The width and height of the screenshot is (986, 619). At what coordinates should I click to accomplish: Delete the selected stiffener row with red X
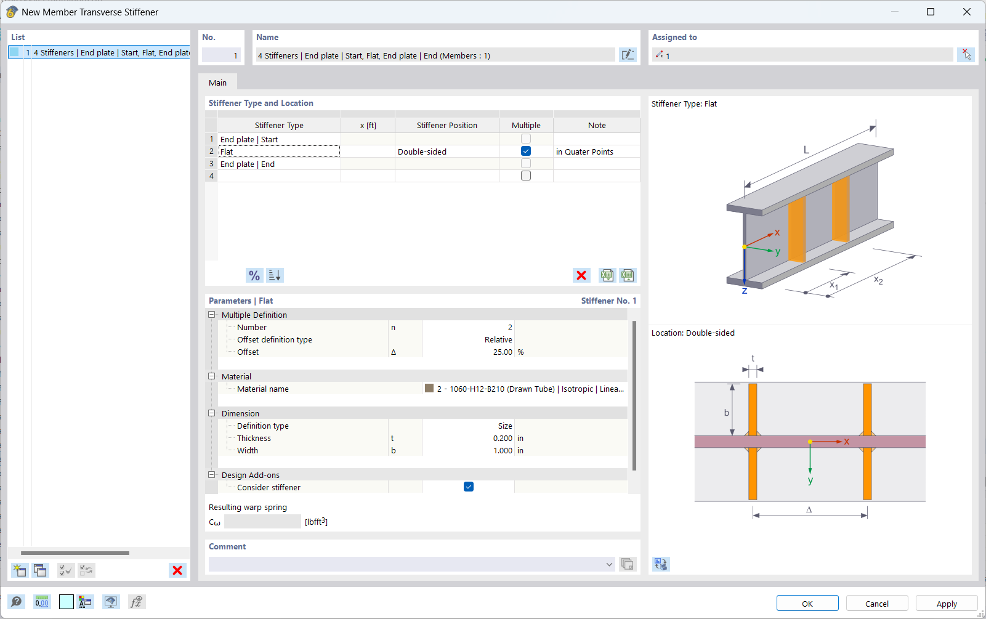coord(581,275)
